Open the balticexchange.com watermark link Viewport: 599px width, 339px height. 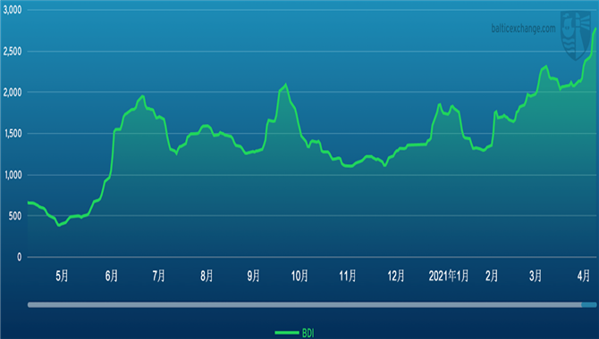click(x=523, y=29)
